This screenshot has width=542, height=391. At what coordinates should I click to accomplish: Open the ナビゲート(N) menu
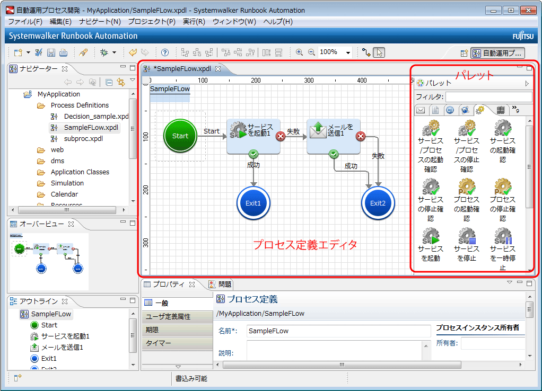coord(100,21)
